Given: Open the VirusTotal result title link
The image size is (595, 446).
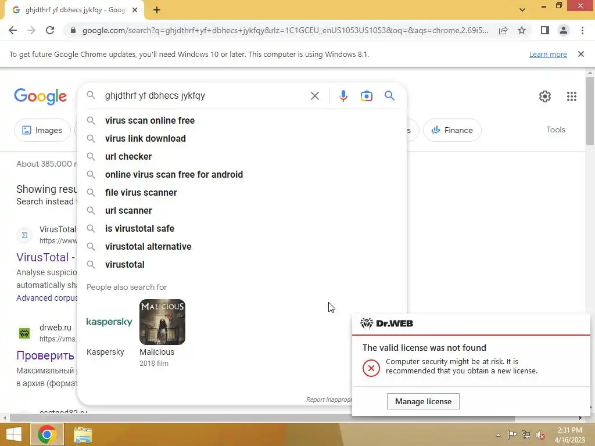Looking at the screenshot, I should click(45, 257).
